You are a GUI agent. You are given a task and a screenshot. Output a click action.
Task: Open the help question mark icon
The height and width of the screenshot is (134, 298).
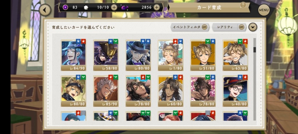[243, 5]
